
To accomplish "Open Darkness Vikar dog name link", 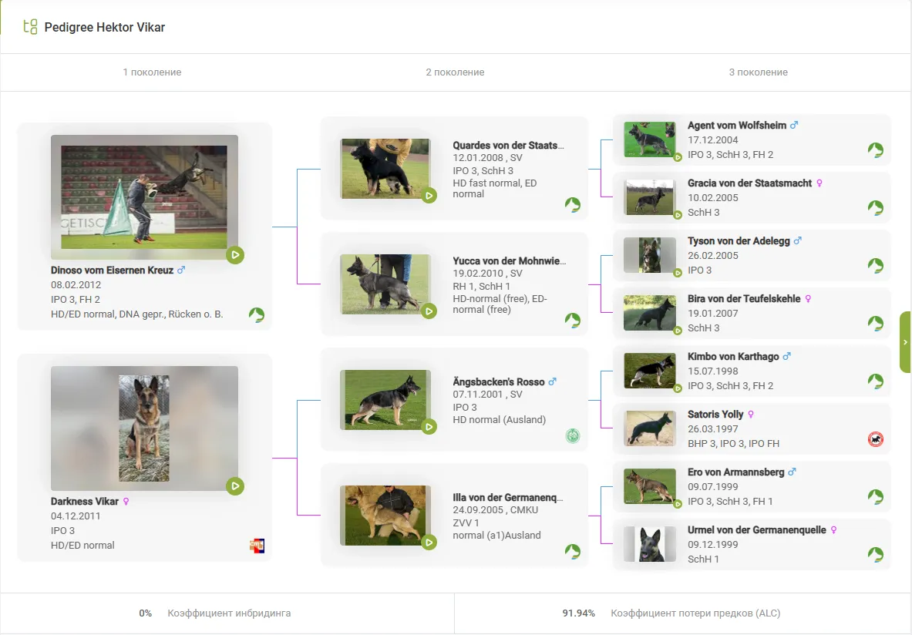I will coord(85,502).
